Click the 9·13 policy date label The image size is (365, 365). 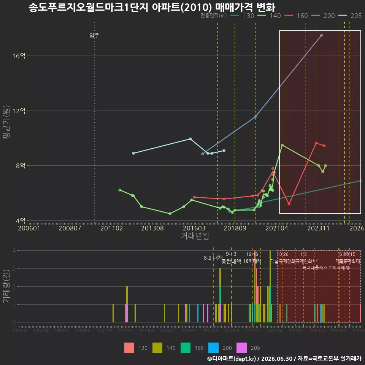pyautogui.click(x=231, y=254)
